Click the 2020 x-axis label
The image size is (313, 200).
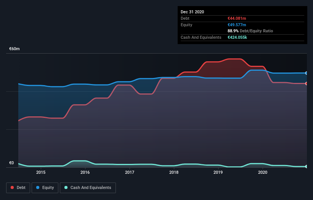(x=263, y=172)
